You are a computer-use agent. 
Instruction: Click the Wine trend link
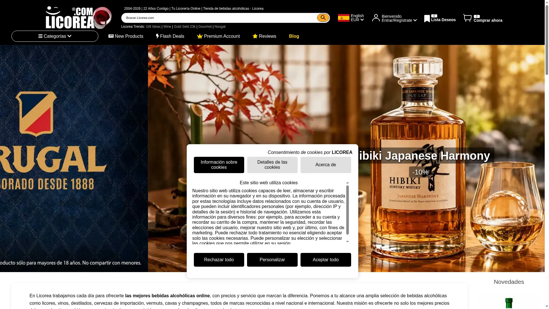click(x=167, y=27)
